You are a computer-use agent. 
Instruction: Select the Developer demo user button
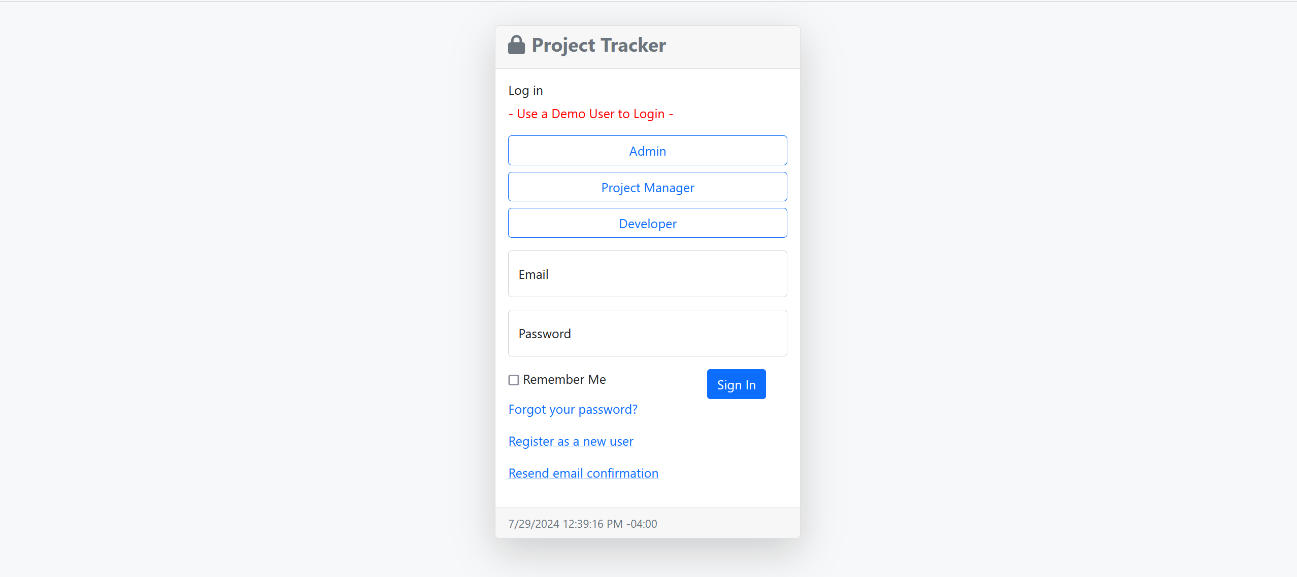648,223
